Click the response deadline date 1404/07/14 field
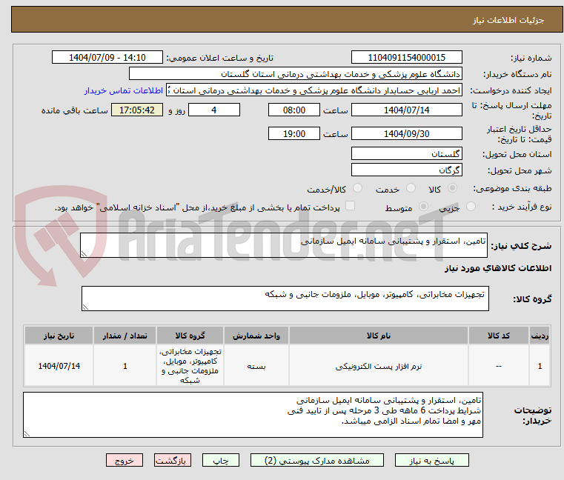The image size is (564, 480). click(406, 110)
